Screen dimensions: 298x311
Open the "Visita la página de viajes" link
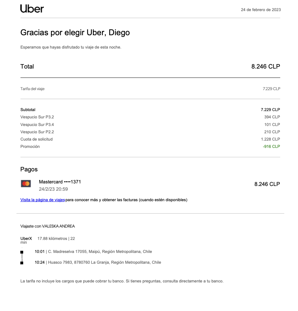43,200
